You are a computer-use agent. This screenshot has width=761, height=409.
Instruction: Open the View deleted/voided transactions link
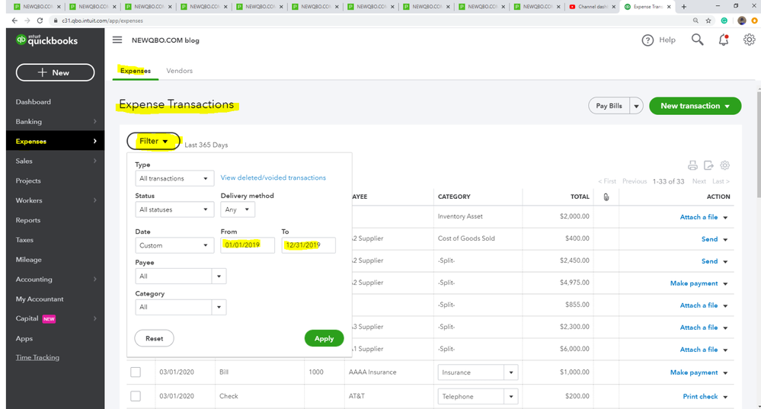coord(273,177)
